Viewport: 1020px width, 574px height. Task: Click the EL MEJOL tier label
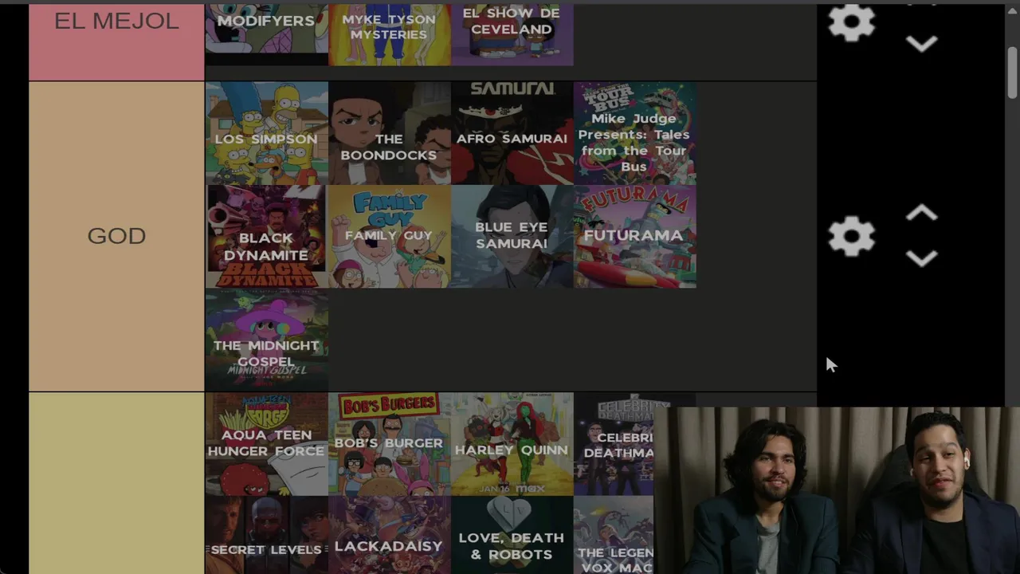click(x=116, y=41)
